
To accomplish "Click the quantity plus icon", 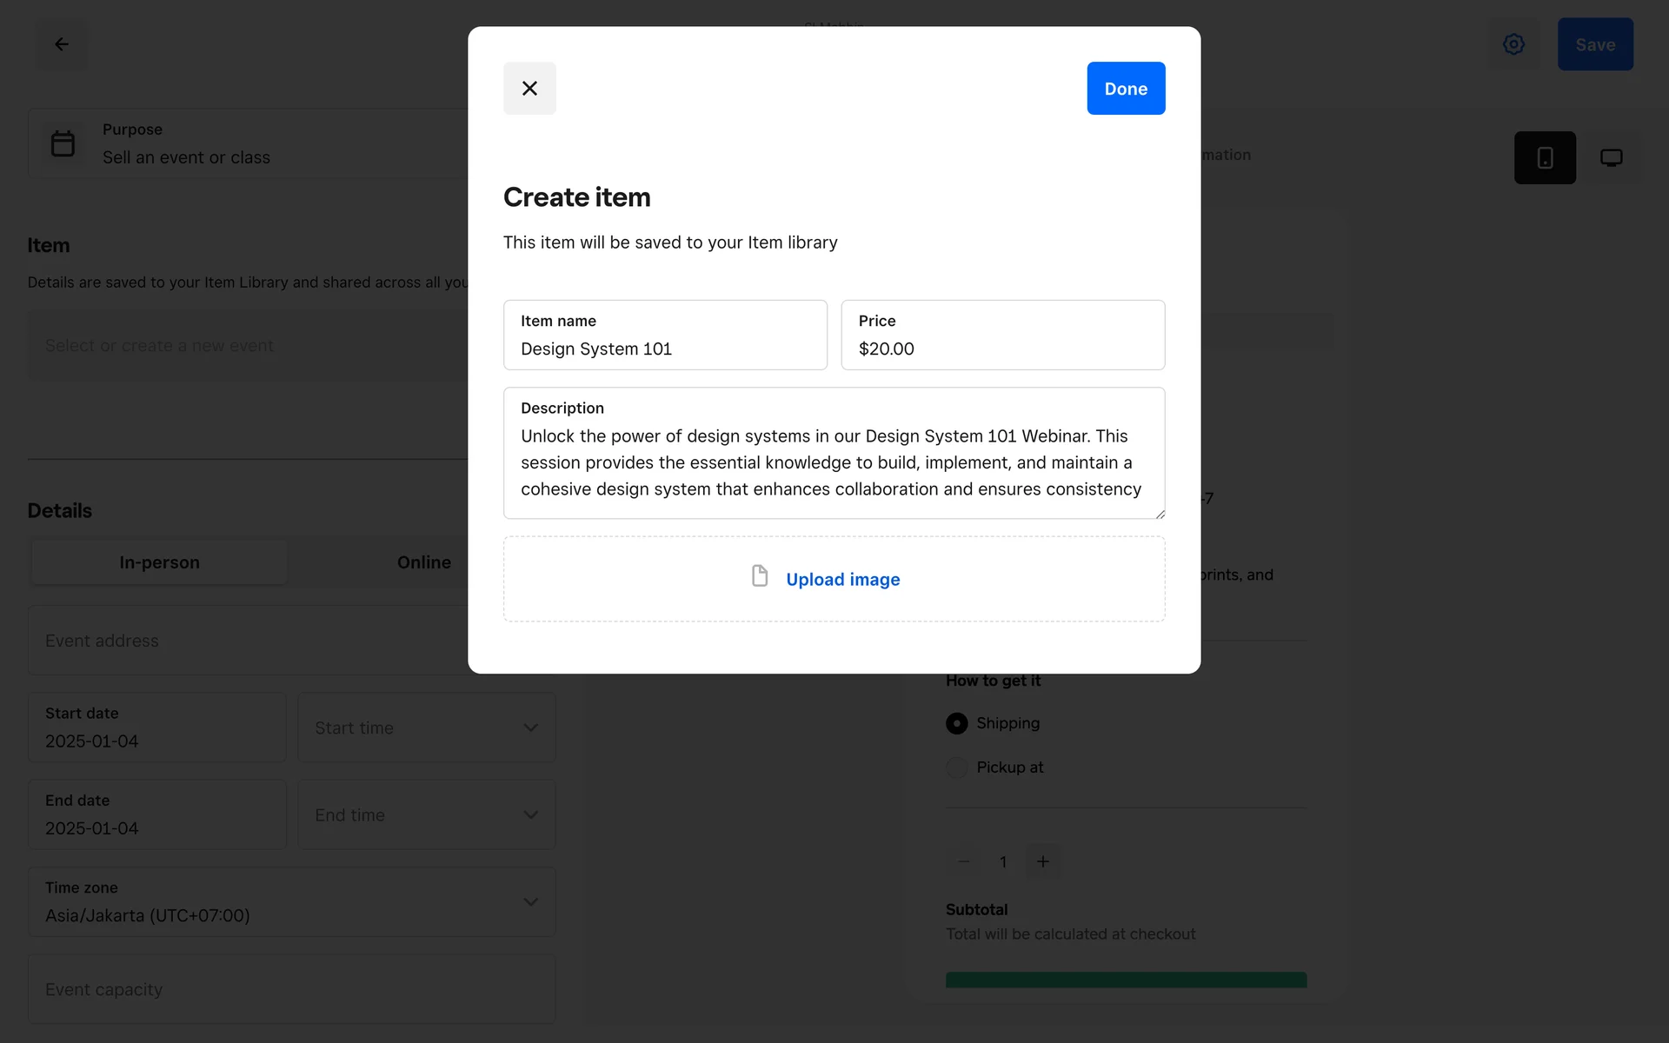I will tap(1043, 861).
